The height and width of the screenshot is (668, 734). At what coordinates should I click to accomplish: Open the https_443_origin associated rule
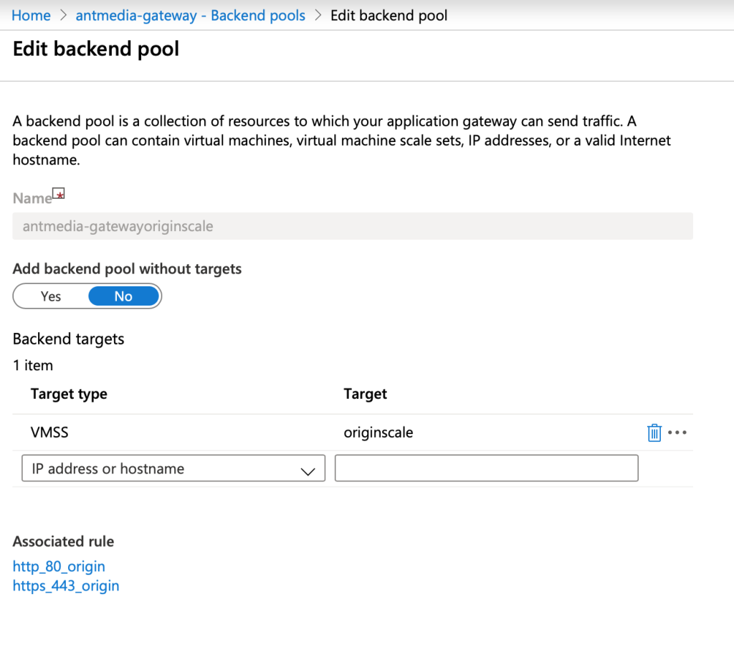(x=66, y=585)
